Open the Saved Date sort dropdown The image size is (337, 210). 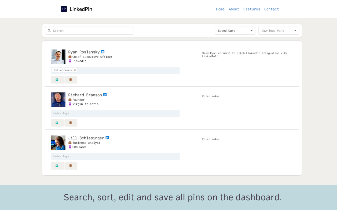click(235, 31)
